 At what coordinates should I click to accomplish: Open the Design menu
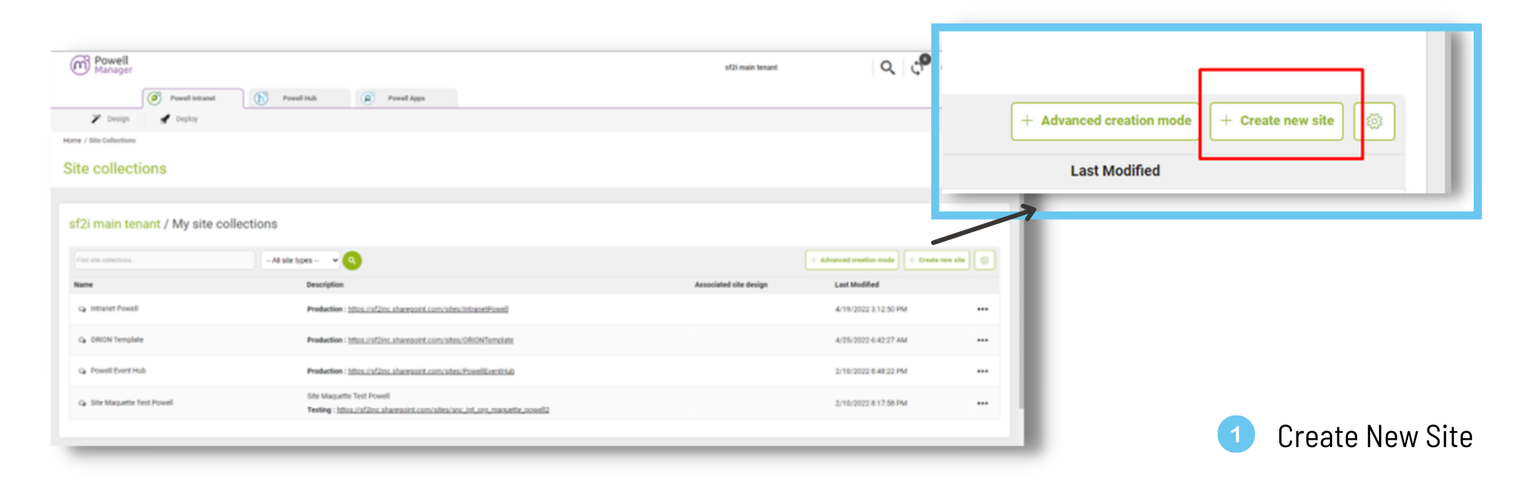111,119
